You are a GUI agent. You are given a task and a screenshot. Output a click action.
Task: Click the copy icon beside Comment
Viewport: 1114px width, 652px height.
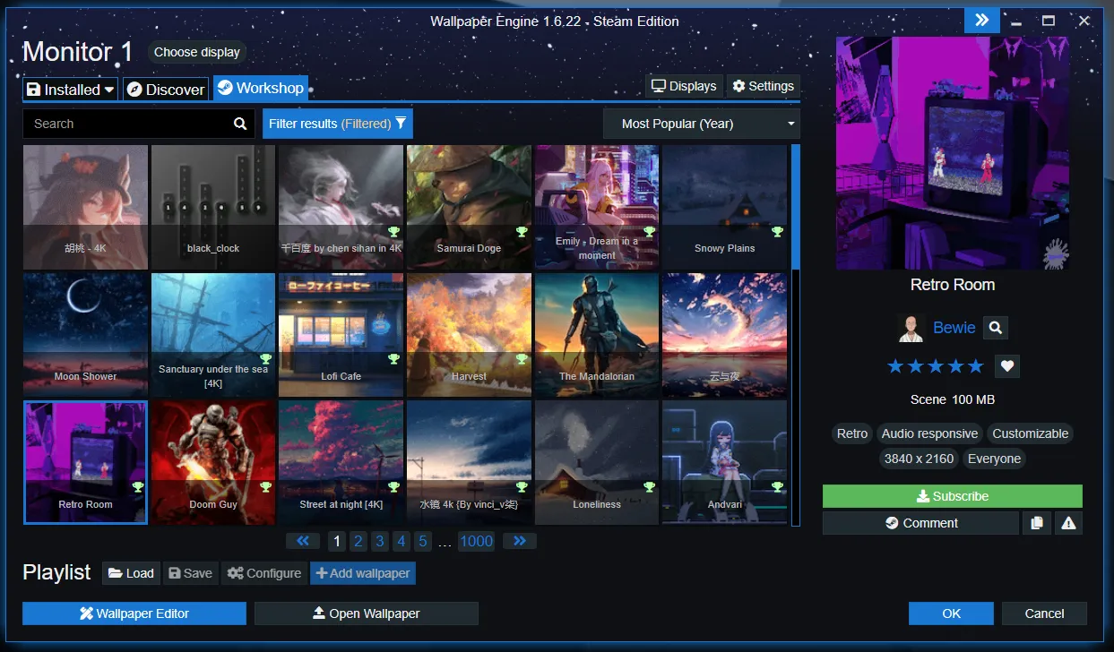click(1037, 523)
